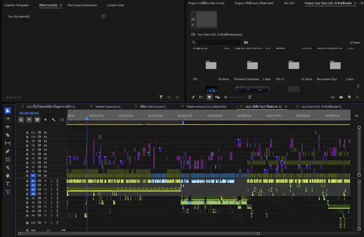Toggle track targeting for A2
The height and width of the screenshot is (237, 364).
coord(33,185)
